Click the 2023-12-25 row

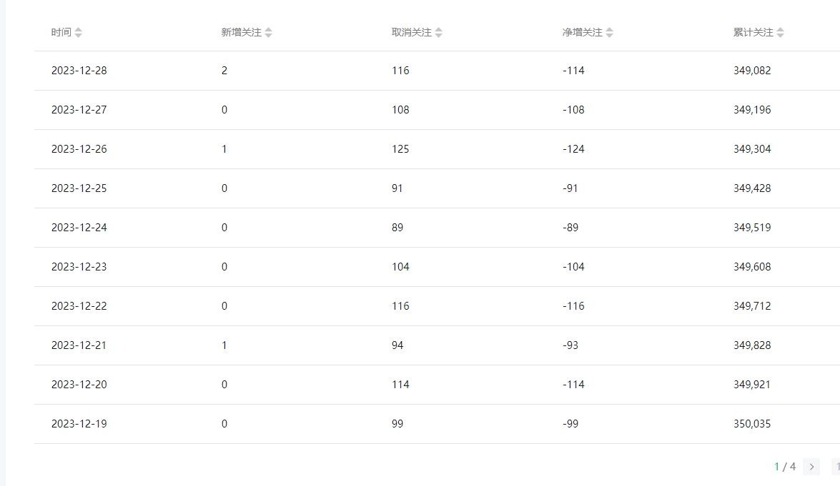tap(437, 188)
